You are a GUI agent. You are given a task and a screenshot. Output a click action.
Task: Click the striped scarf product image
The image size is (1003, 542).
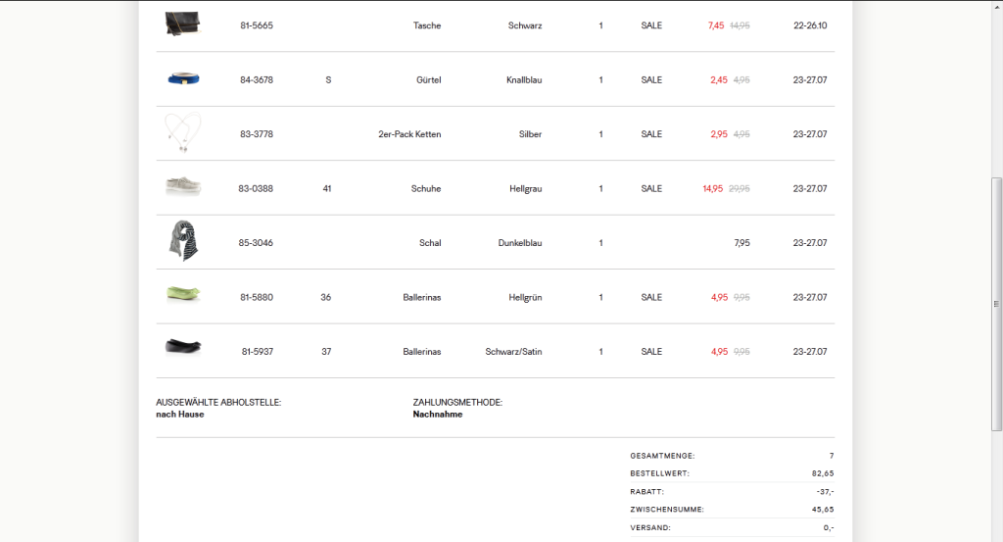click(x=183, y=241)
